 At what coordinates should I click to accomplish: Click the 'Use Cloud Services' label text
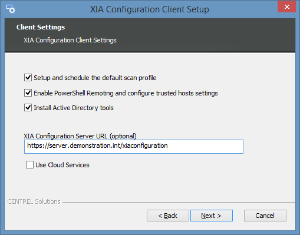pos(62,165)
